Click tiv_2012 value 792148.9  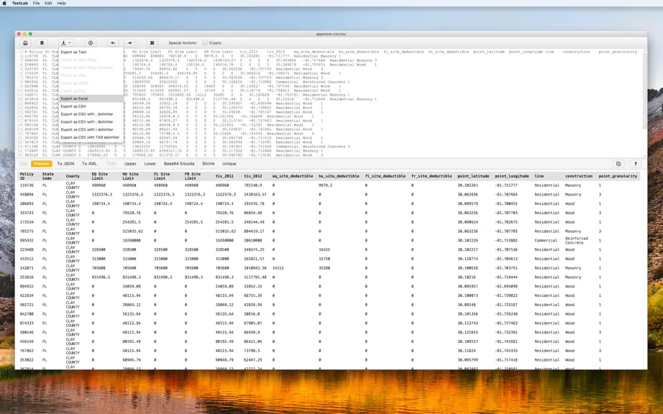pos(253,185)
